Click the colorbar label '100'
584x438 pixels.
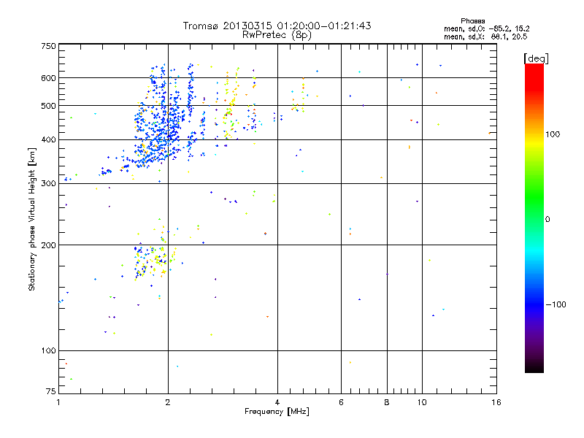click(x=553, y=134)
